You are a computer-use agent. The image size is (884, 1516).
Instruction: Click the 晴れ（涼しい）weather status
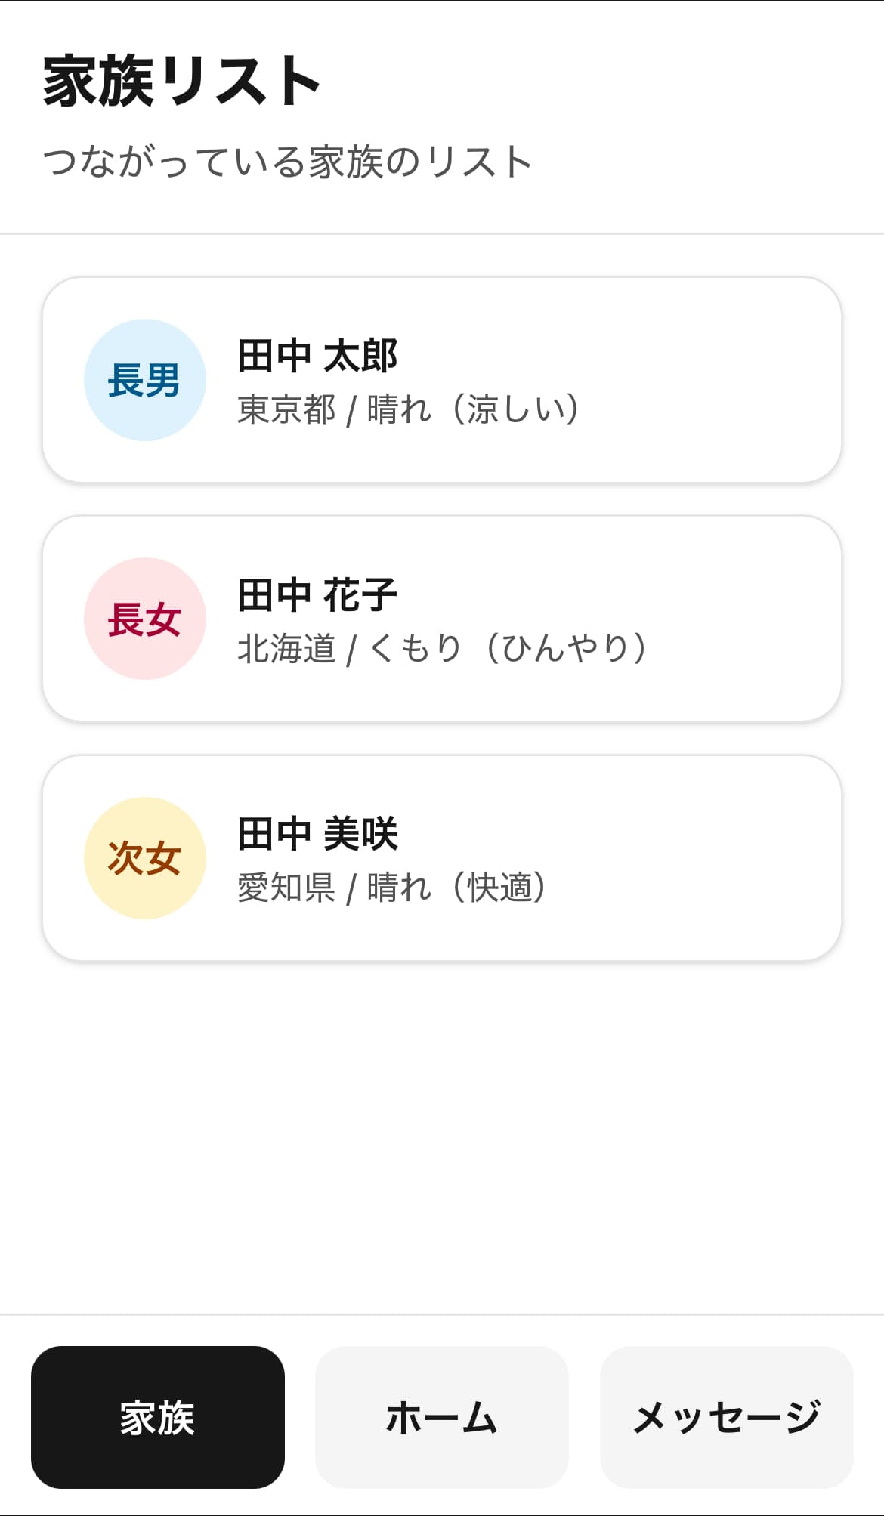pos(474,410)
